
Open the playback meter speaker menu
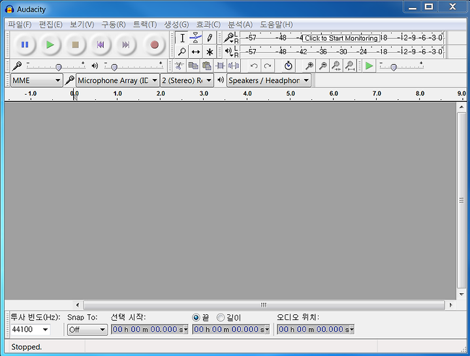228,52
